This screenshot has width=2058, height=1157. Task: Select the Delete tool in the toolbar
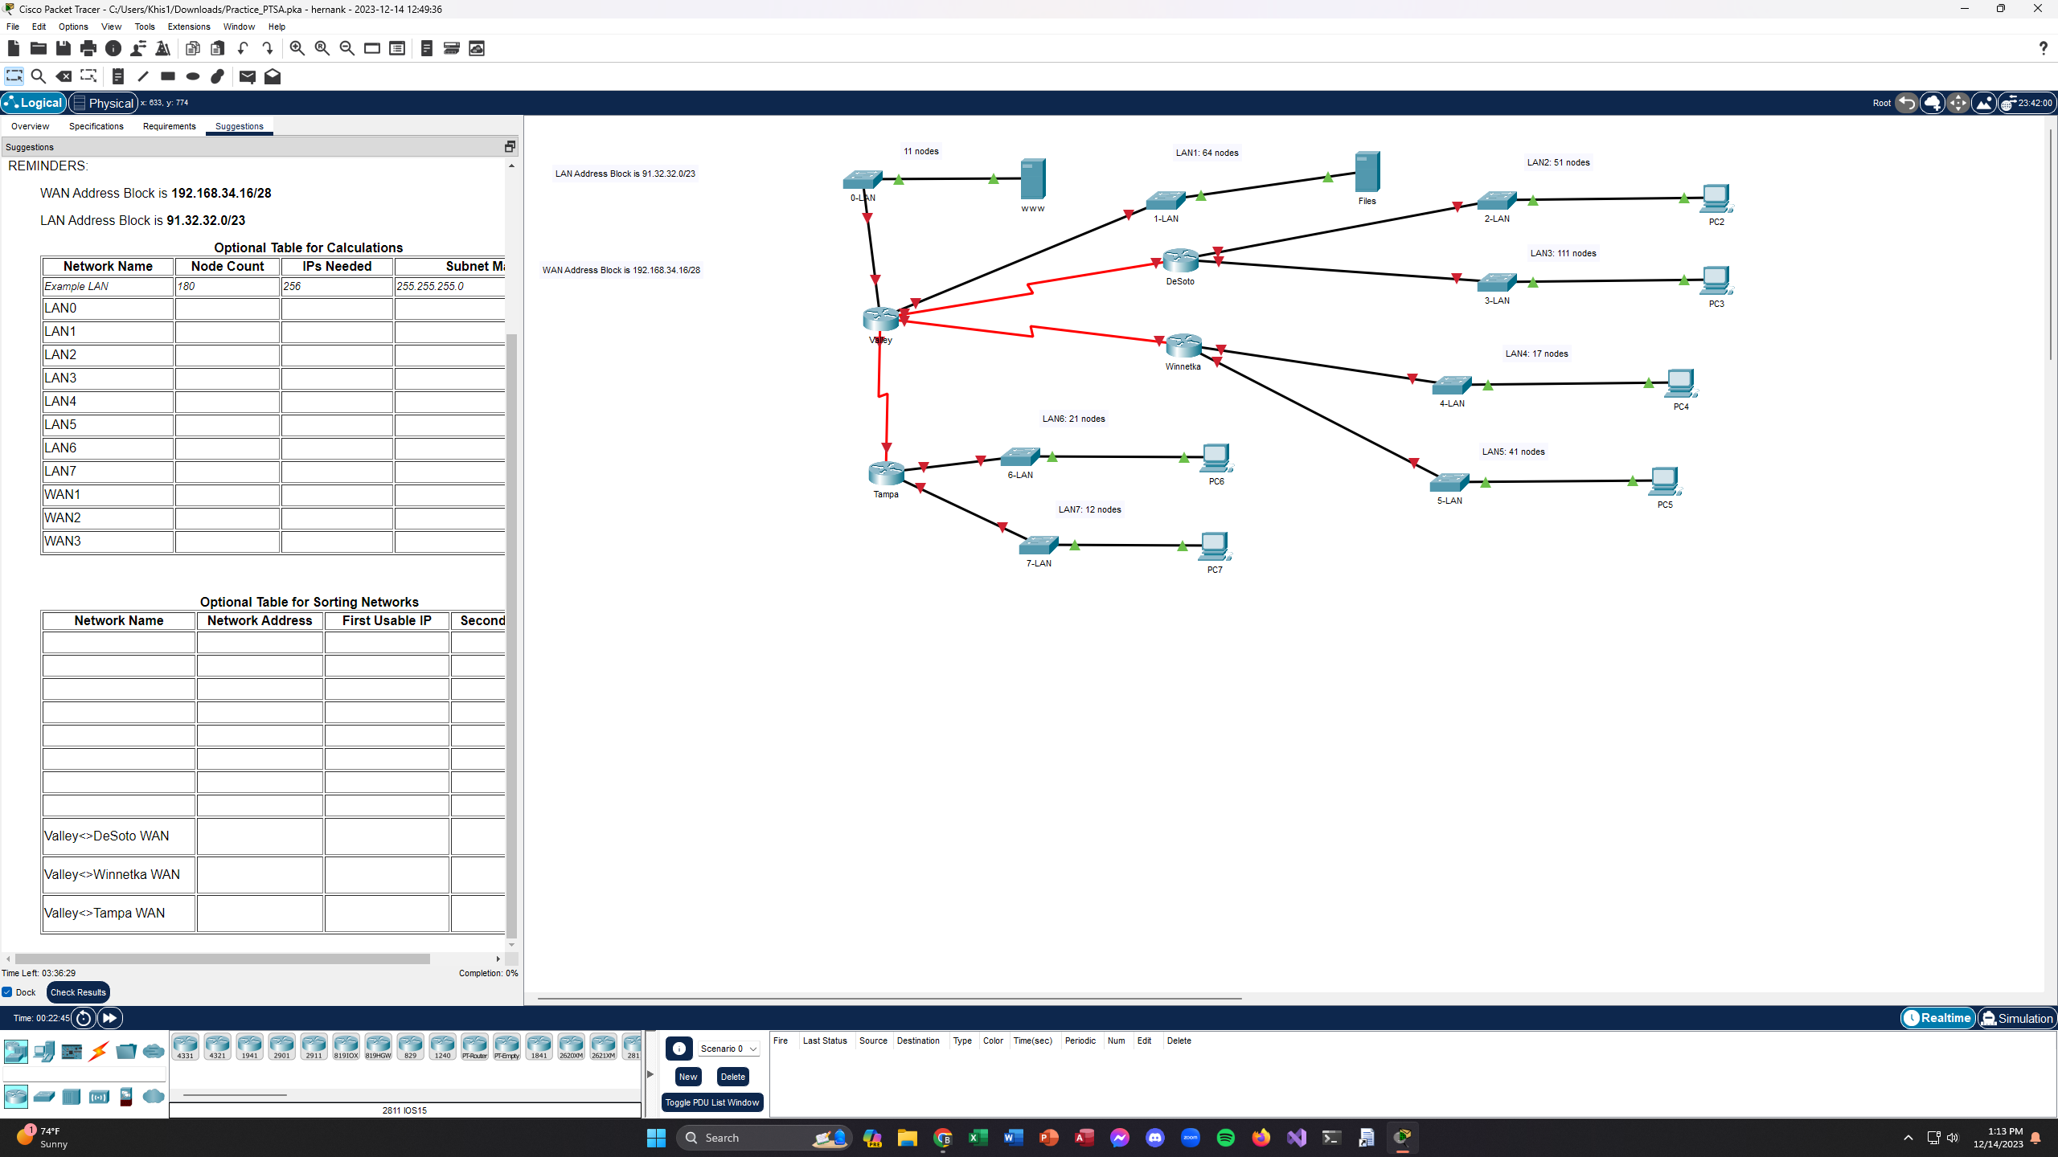tap(64, 76)
